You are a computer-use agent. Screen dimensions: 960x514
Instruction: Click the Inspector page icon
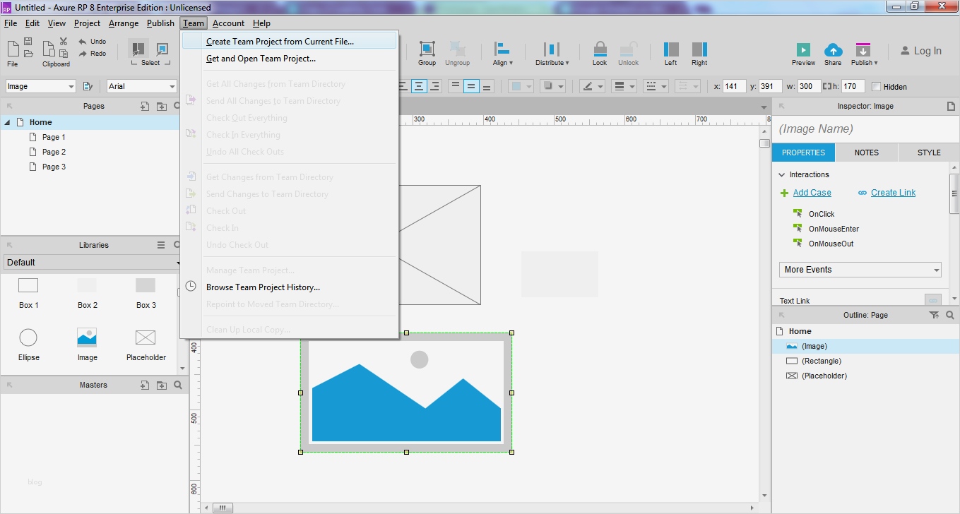pyautogui.click(x=951, y=106)
